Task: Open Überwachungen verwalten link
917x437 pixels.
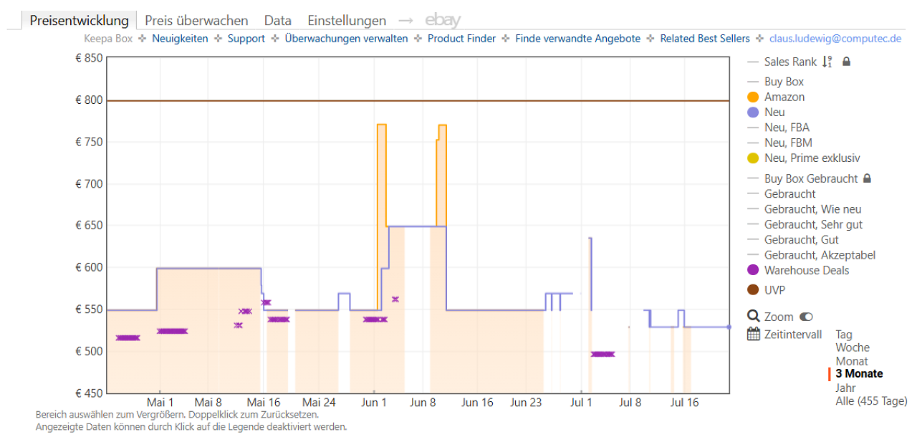Action: (346, 39)
